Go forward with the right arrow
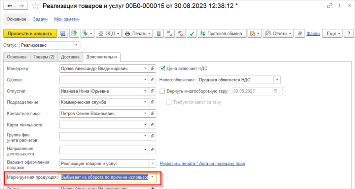Image resolution: width=355 pixels, height=189 pixels. tap(21, 6)
